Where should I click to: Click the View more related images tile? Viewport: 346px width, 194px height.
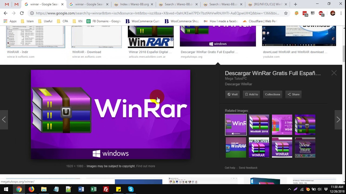[305, 147]
